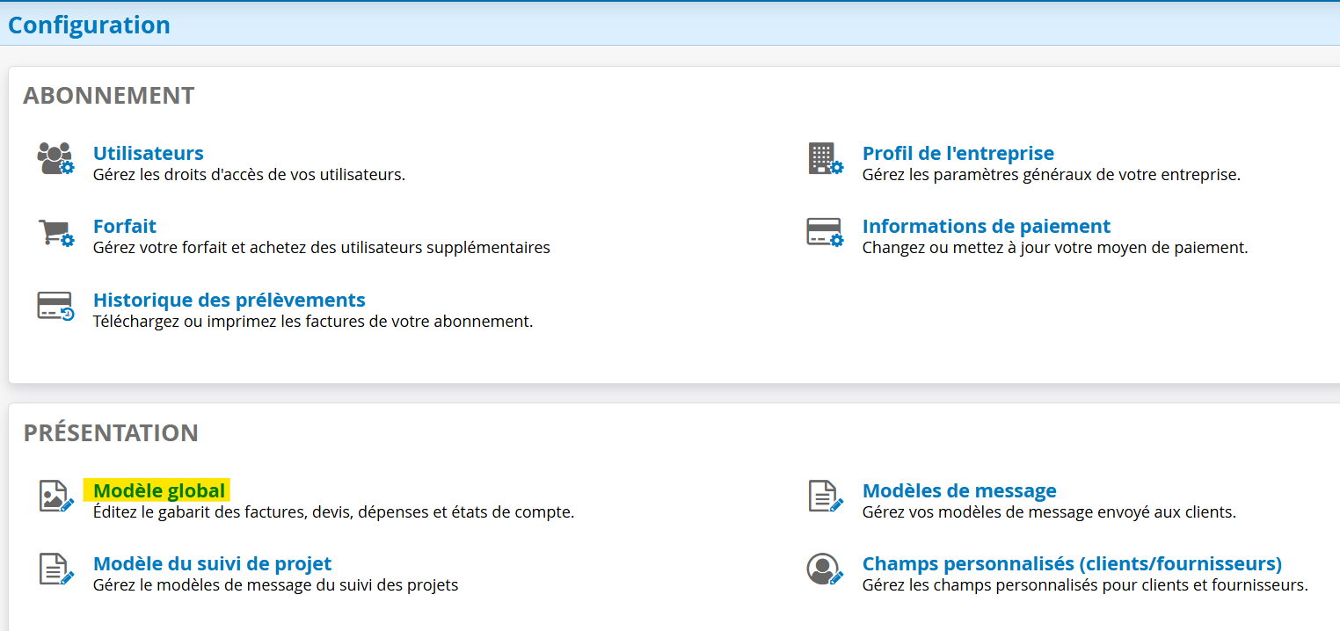1340x631 pixels.
Task: Click the Informations de paiement card icon
Action: pyautogui.click(x=825, y=233)
